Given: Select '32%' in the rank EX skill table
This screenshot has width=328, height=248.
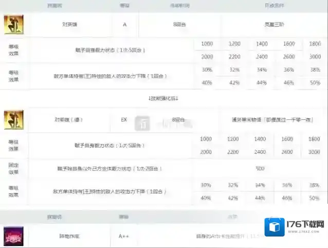Looking at the screenshot, I should (233, 185).
